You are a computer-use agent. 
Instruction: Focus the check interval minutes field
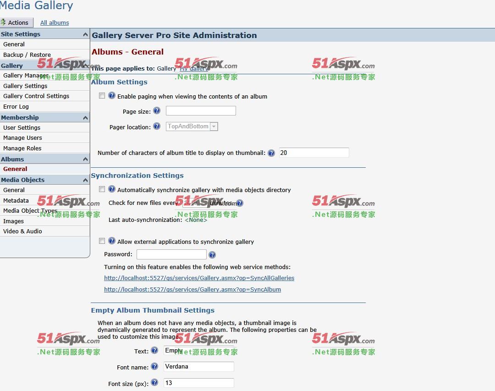click(196, 203)
